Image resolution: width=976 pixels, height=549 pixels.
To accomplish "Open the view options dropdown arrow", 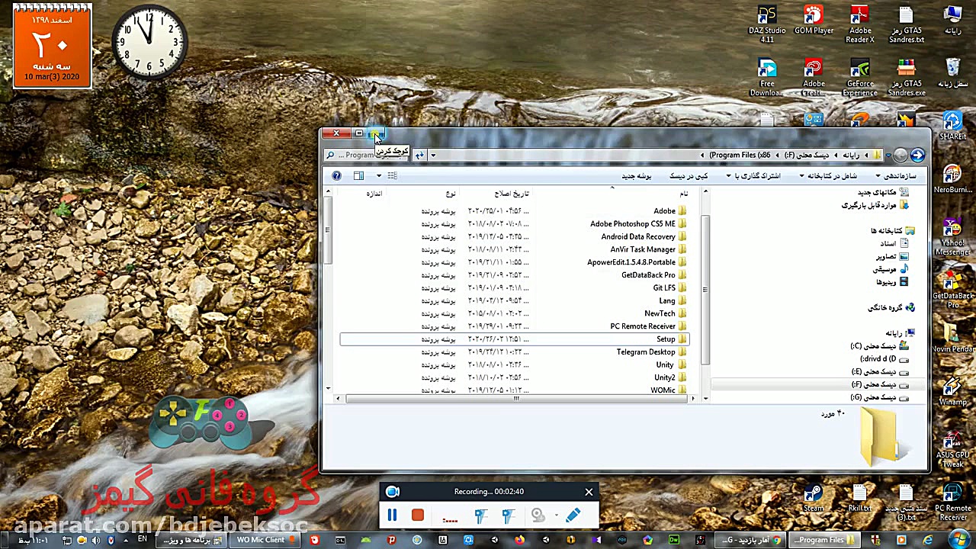I will 379,176.
